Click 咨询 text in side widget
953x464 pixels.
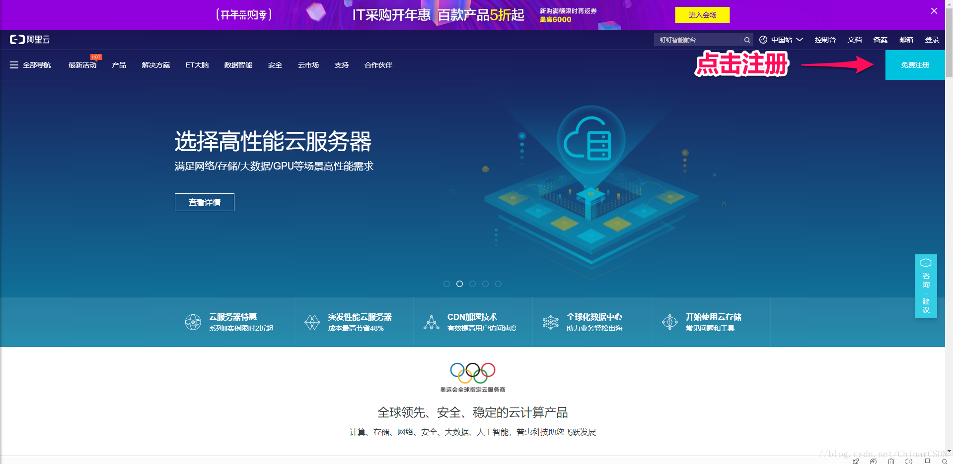coord(926,280)
